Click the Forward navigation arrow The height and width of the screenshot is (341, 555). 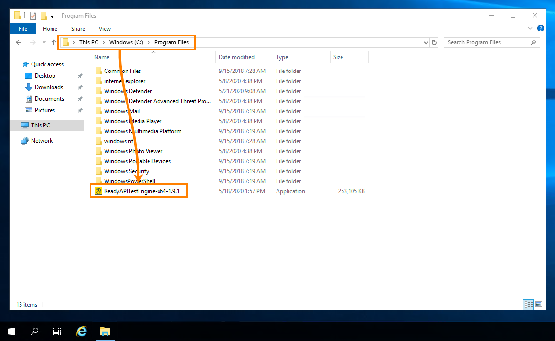32,42
